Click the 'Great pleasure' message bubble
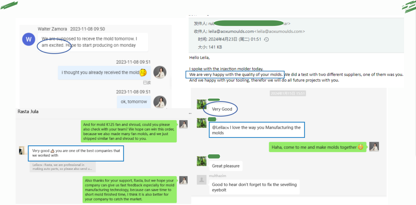The image size is (416, 205). pos(226,166)
